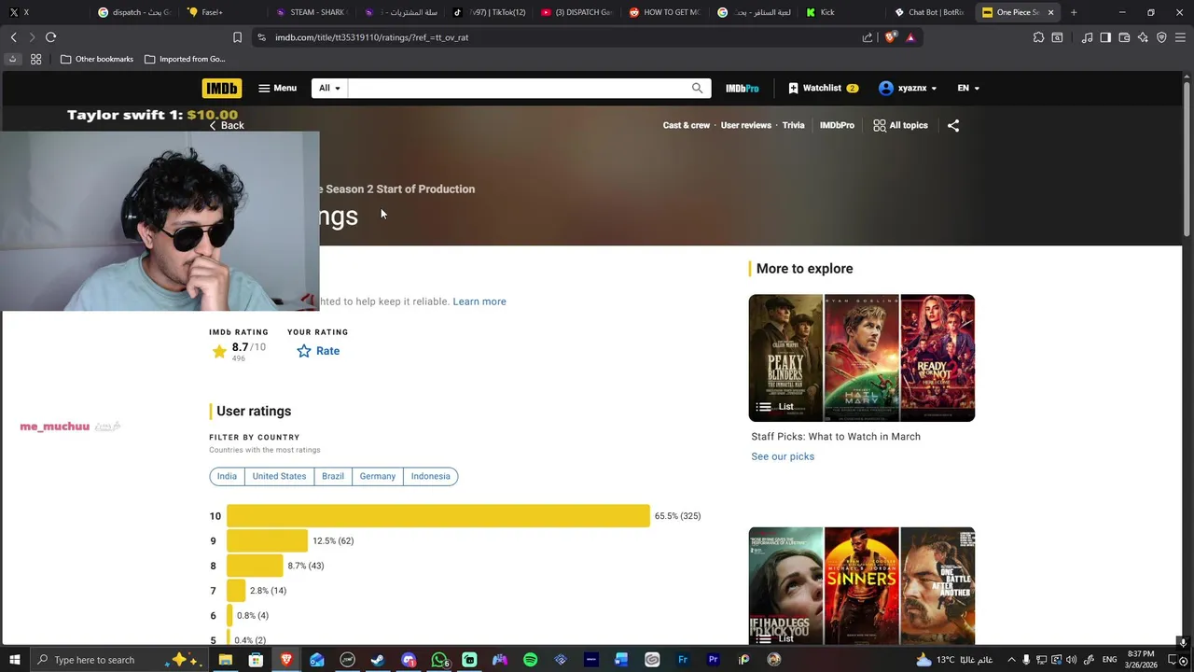This screenshot has height=672, width=1194.
Task: Open IMDbPro link in the title subnav
Action: 837,125
